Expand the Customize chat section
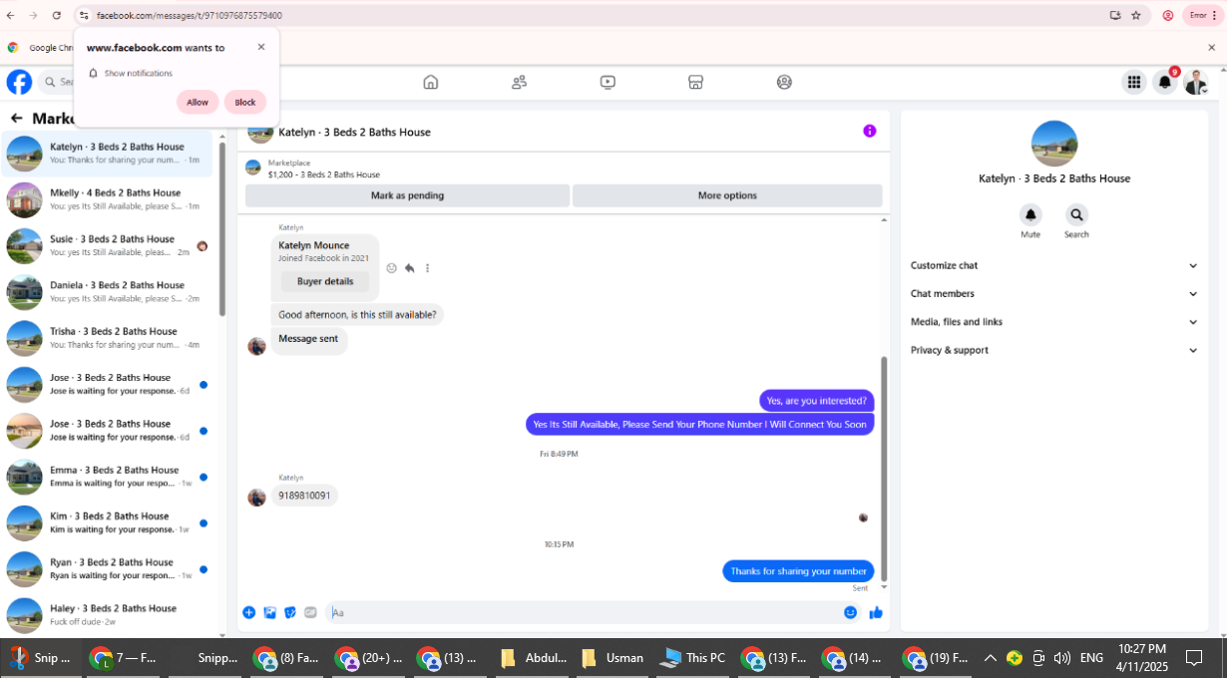The height and width of the screenshot is (678, 1227). click(1053, 265)
